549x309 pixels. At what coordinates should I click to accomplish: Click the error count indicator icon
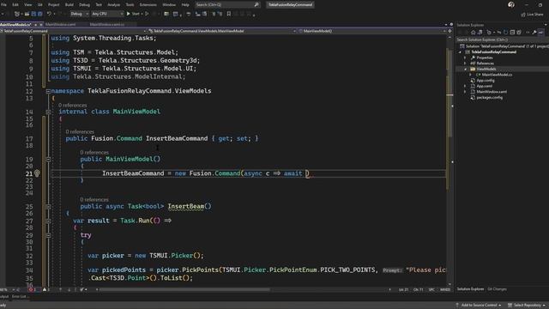pyautogui.click(x=32, y=290)
